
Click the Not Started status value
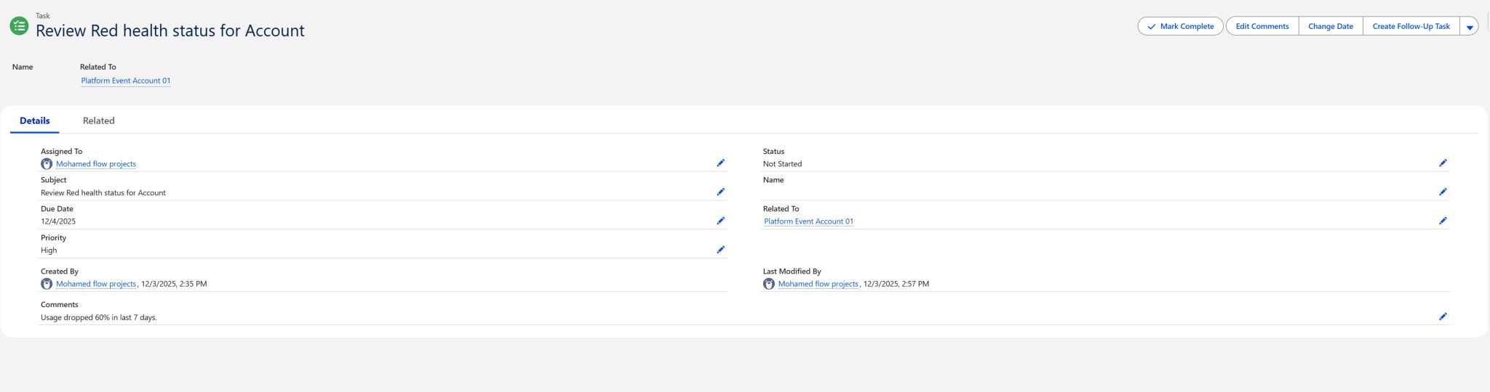click(782, 164)
